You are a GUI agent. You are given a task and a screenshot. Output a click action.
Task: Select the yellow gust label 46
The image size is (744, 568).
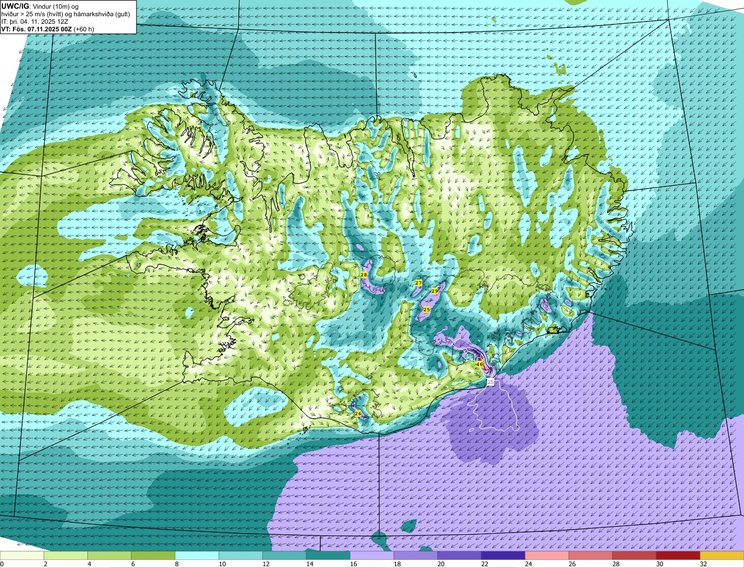[x=480, y=364]
